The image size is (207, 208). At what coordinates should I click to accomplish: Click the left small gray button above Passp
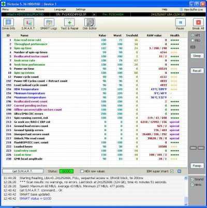click(193, 148)
